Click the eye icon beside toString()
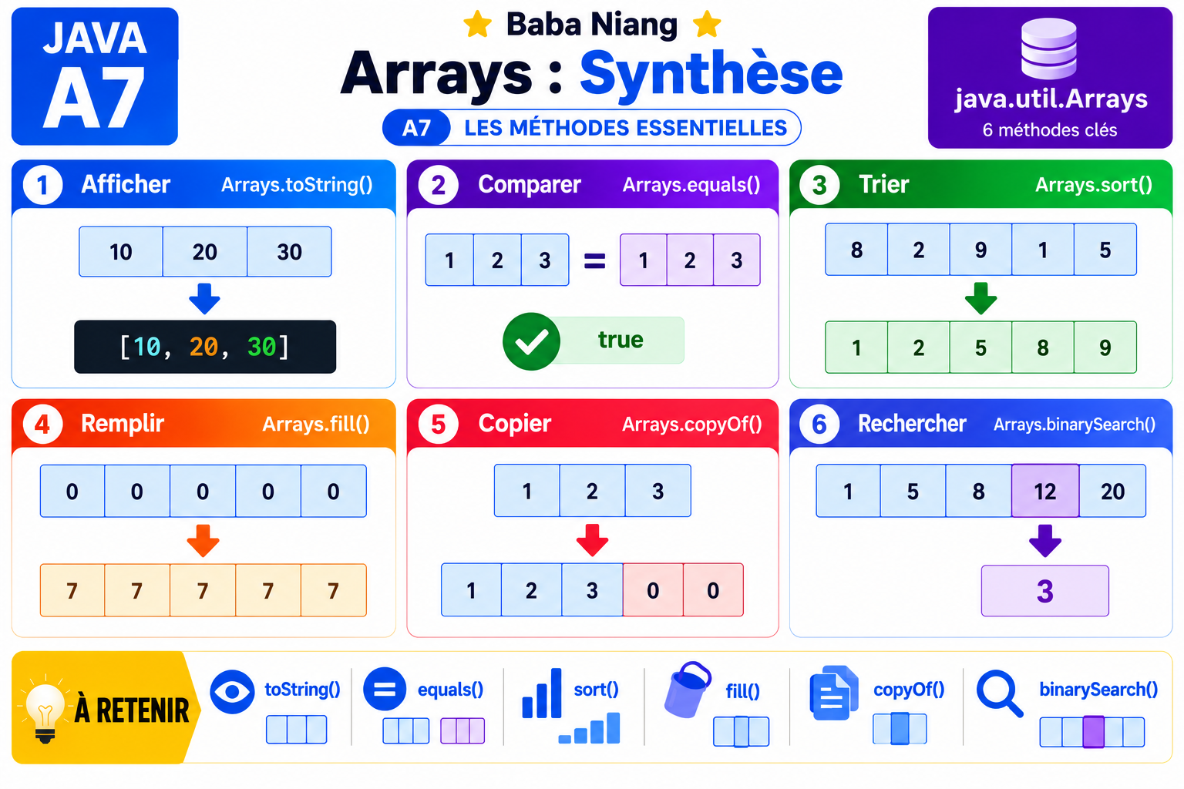Image resolution: width=1184 pixels, height=789 pixels. pyautogui.click(x=232, y=691)
